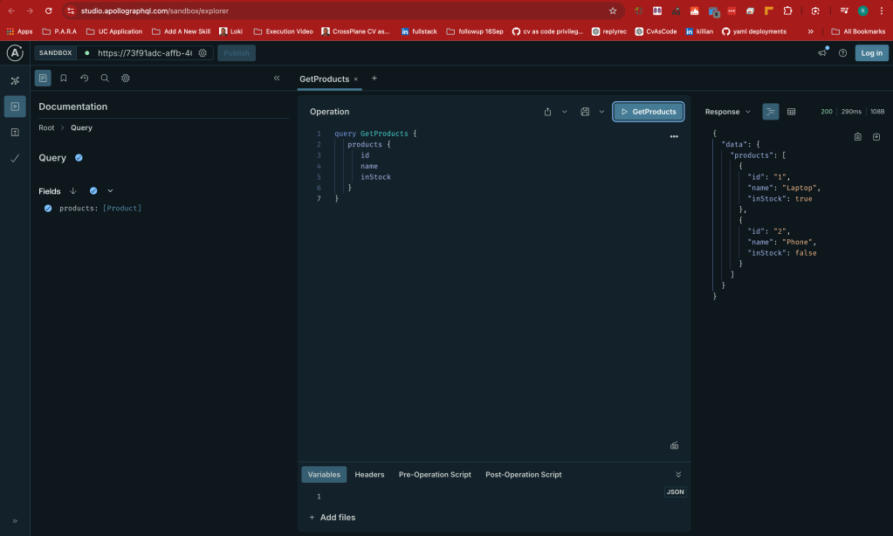
Task: Click the browser address bar
Action: pyautogui.click(x=341, y=10)
